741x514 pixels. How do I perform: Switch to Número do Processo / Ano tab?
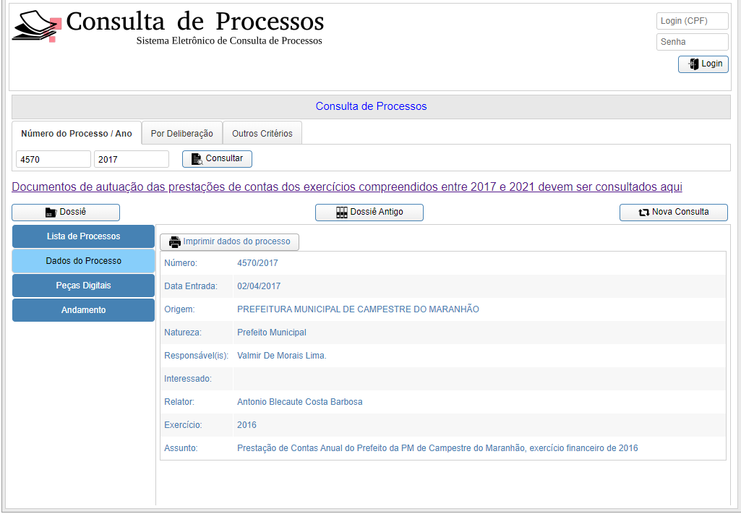pyautogui.click(x=77, y=133)
